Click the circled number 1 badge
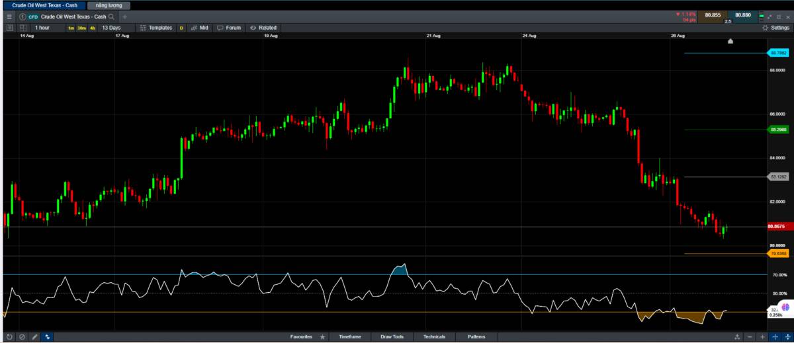The image size is (794, 343). (22, 17)
